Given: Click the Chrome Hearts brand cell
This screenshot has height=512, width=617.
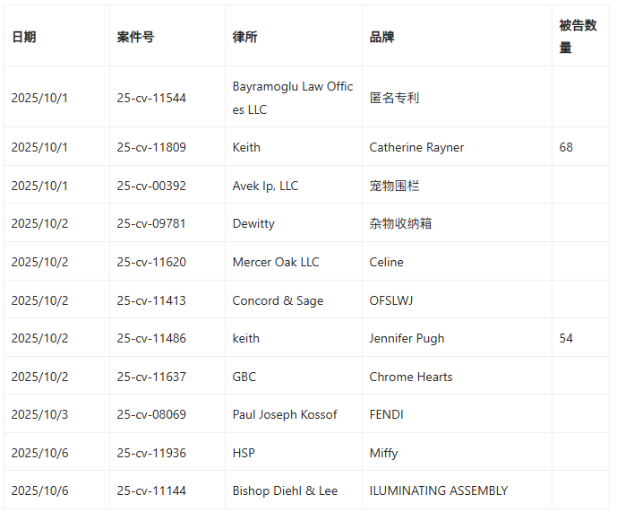Looking at the screenshot, I should tap(410, 377).
